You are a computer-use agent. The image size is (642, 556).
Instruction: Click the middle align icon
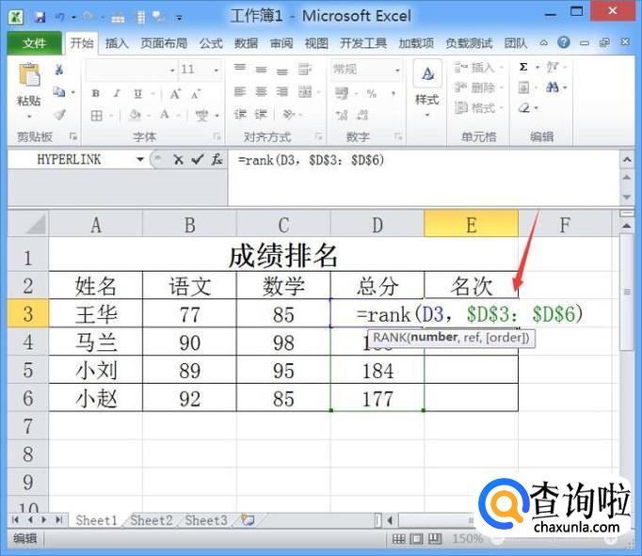click(x=261, y=69)
